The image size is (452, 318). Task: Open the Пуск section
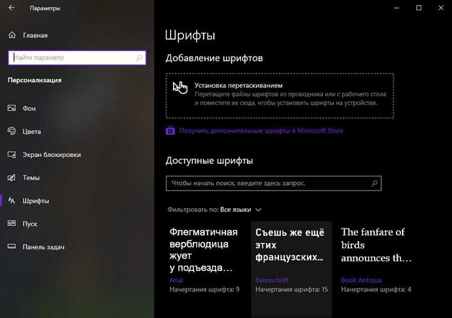[77, 224]
